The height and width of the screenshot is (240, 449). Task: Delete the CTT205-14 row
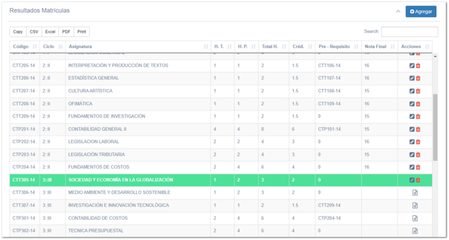coord(418,66)
